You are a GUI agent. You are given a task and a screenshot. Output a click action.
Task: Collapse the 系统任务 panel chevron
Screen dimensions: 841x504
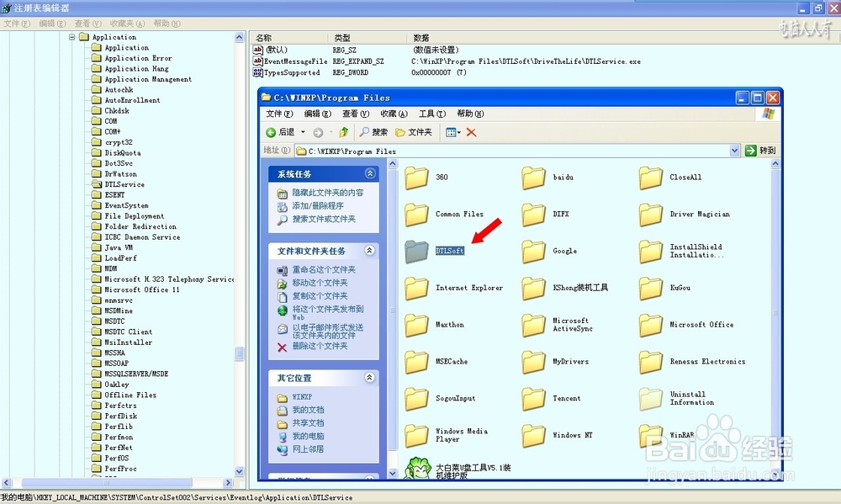pos(369,173)
